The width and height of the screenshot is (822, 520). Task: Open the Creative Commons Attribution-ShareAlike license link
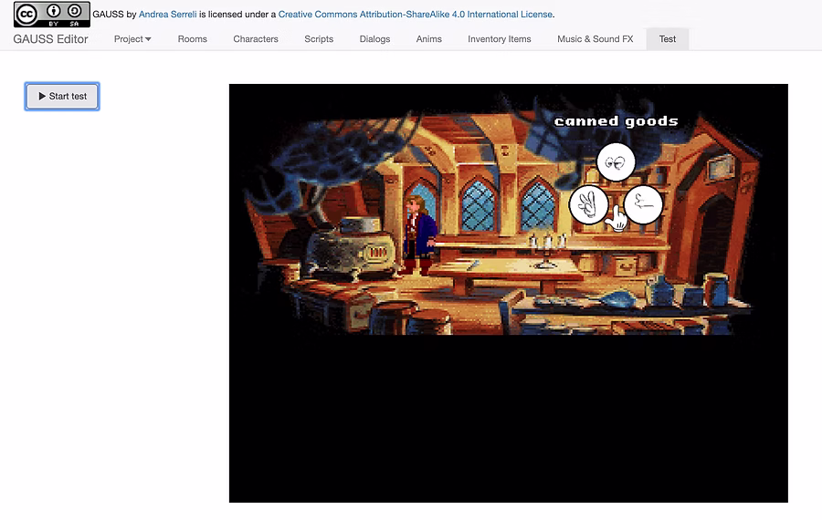[416, 14]
